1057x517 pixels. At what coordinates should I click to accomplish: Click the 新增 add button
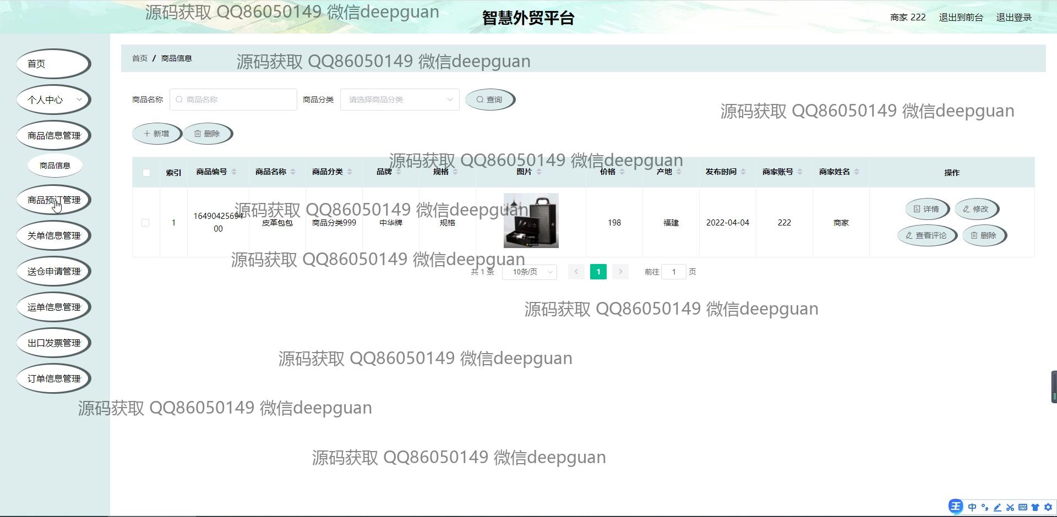tap(156, 134)
